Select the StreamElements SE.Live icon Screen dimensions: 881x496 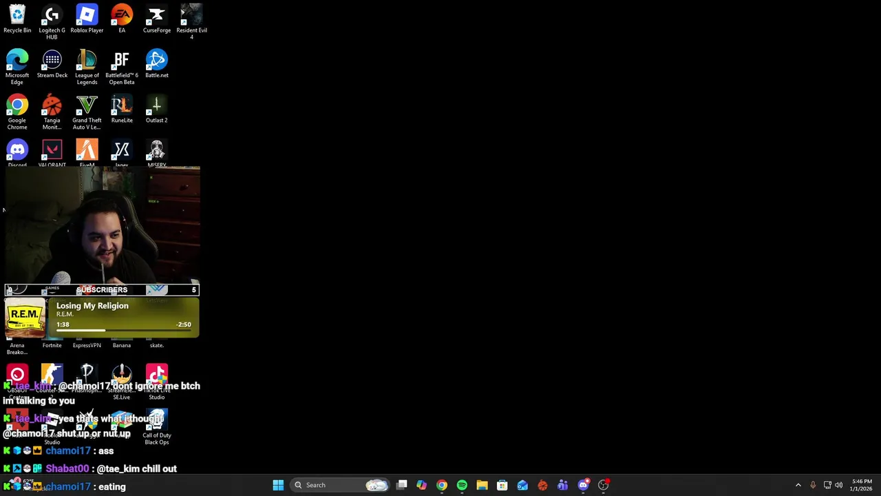coord(122,382)
